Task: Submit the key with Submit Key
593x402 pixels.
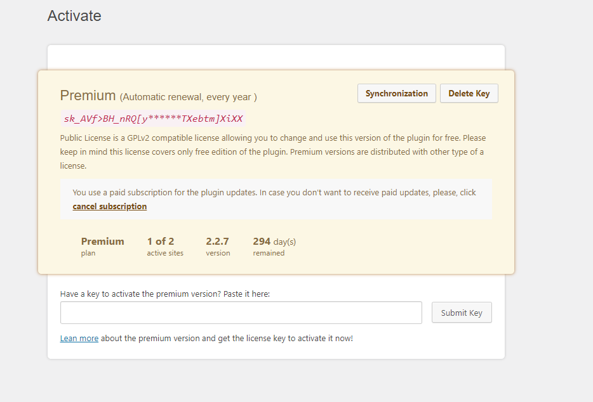Action: click(x=462, y=313)
